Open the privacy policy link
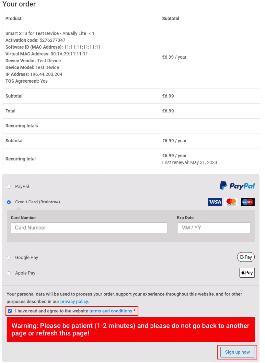Image resolution: width=265 pixels, height=363 pixels. [x=74, y=301]
